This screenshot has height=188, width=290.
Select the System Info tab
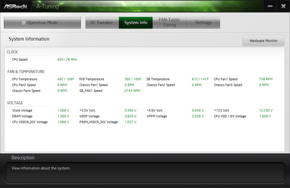pos(136,23)
